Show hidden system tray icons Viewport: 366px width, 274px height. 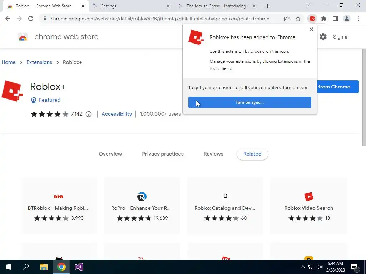click(x=302, y=267)
